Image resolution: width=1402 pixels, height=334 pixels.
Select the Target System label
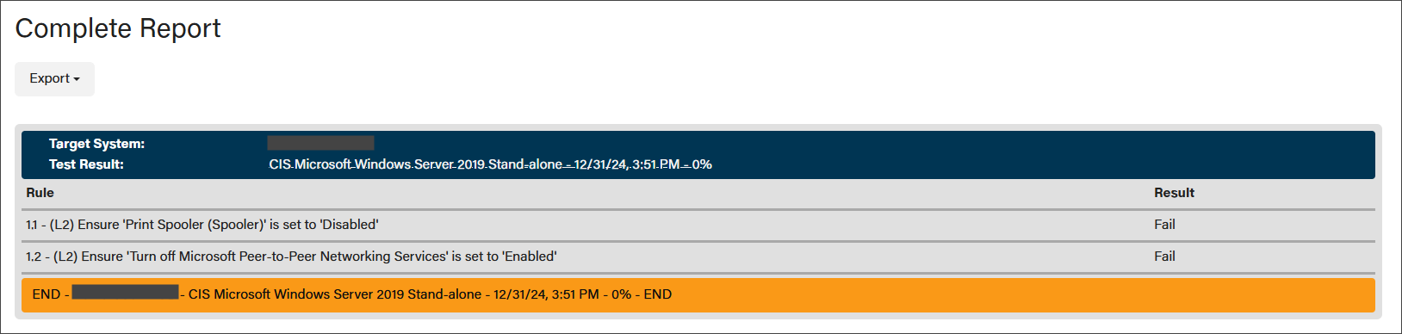tap(96, 144)
